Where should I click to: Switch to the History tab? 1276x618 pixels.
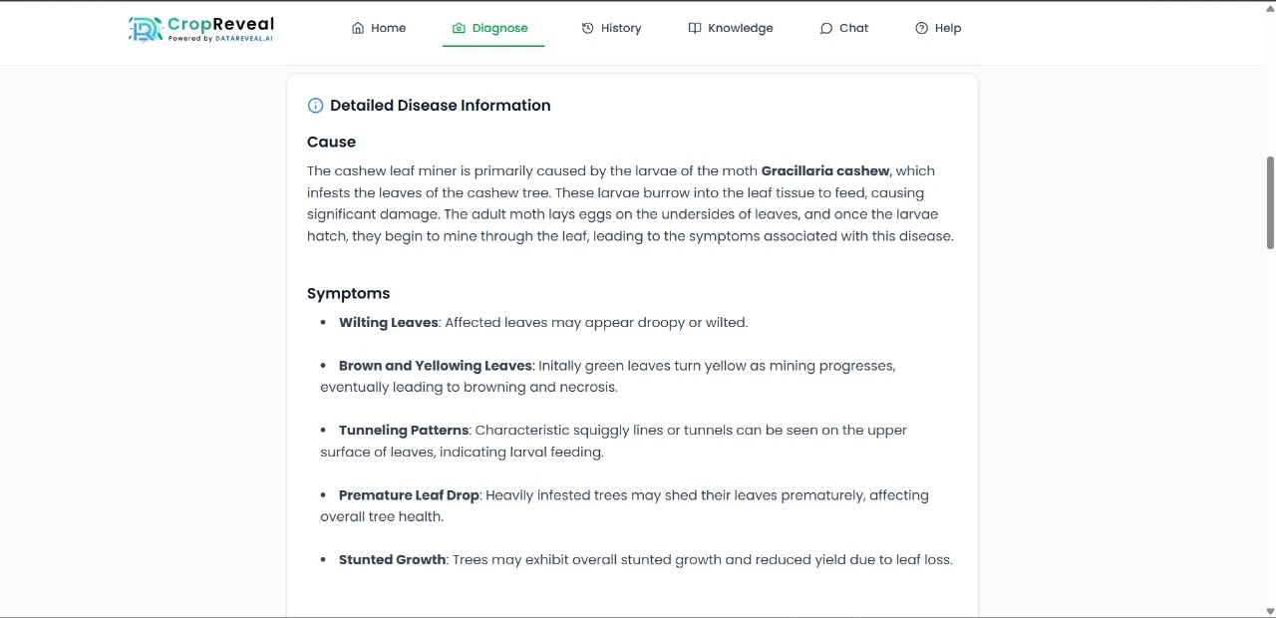point(620,28)
